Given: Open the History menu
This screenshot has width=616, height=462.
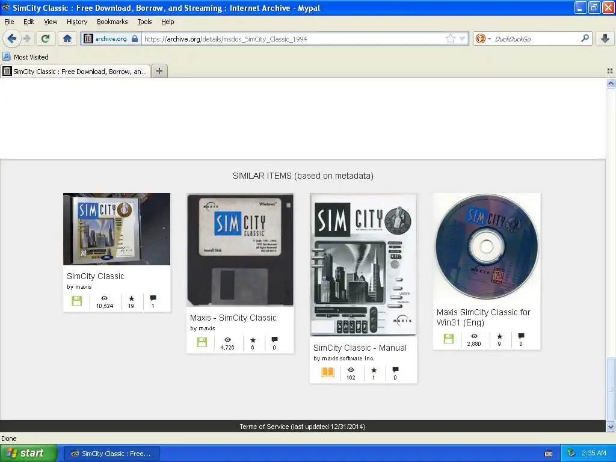Looking at the screenshot, I should click(76, 22).
